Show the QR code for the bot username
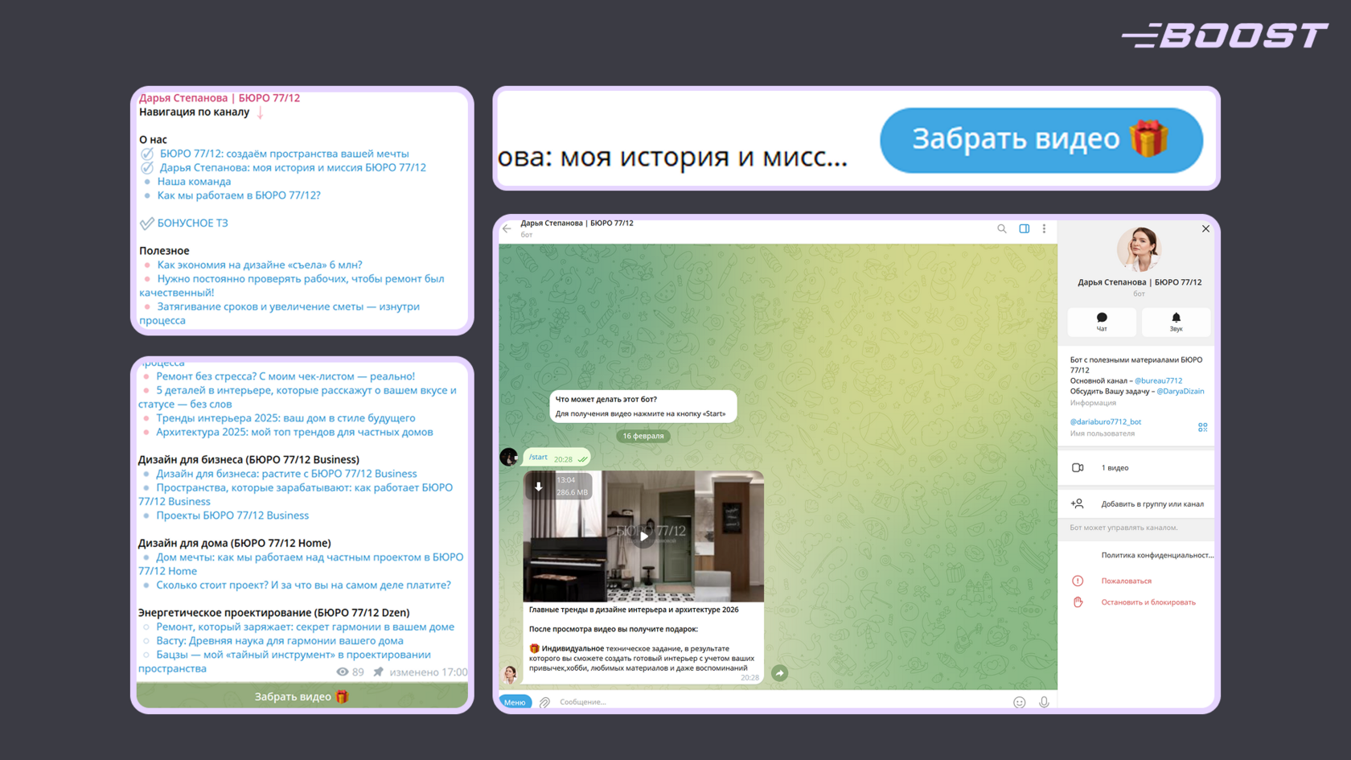 coord(1202,427)
